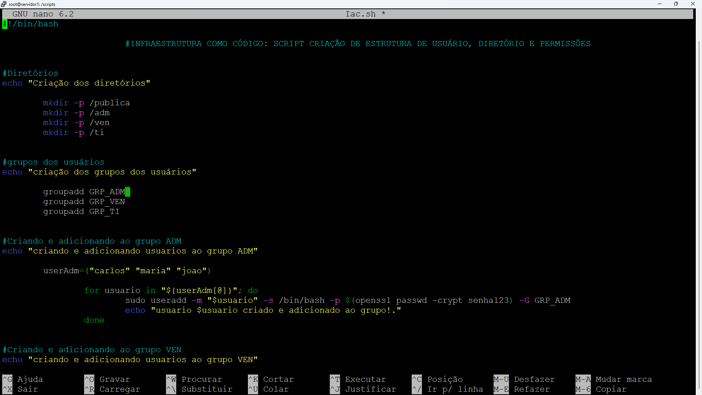Click the echo line for grupo ADM

[130, 251]
